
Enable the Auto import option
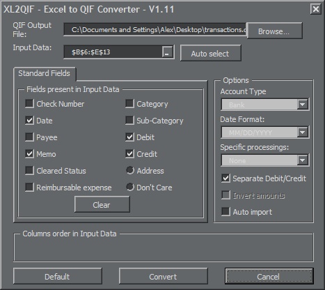(x=225, y=212)
